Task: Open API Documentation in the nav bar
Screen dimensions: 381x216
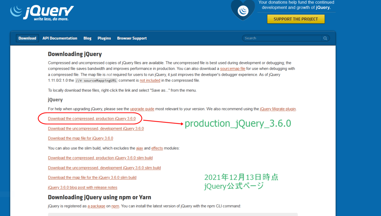Action: click(x=60, y=38)
